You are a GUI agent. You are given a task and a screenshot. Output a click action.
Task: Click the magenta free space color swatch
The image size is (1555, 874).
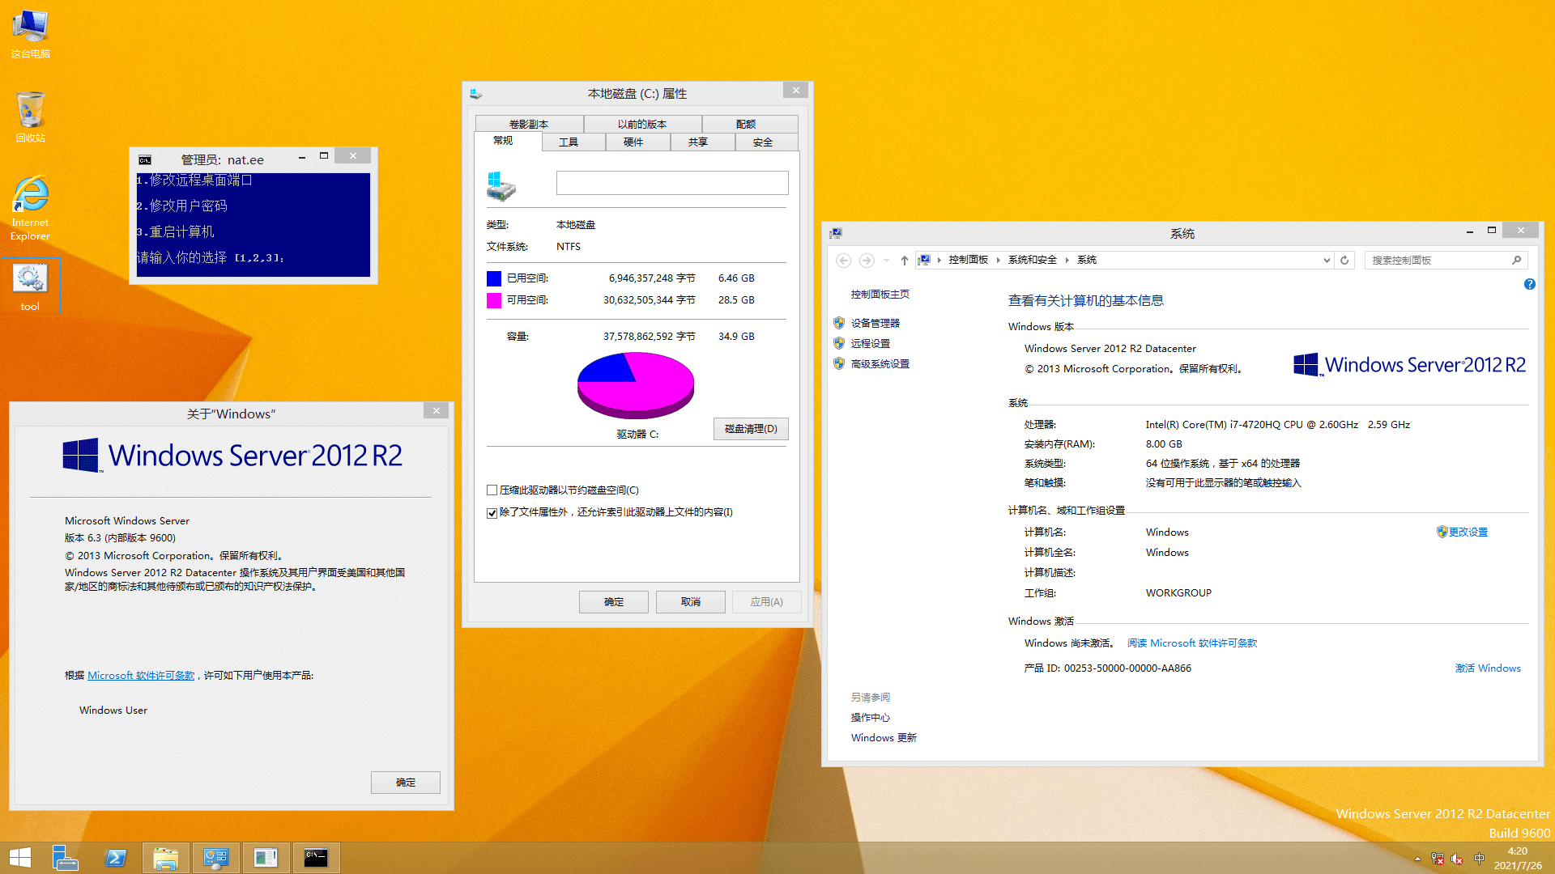click(x=494, y=300)
